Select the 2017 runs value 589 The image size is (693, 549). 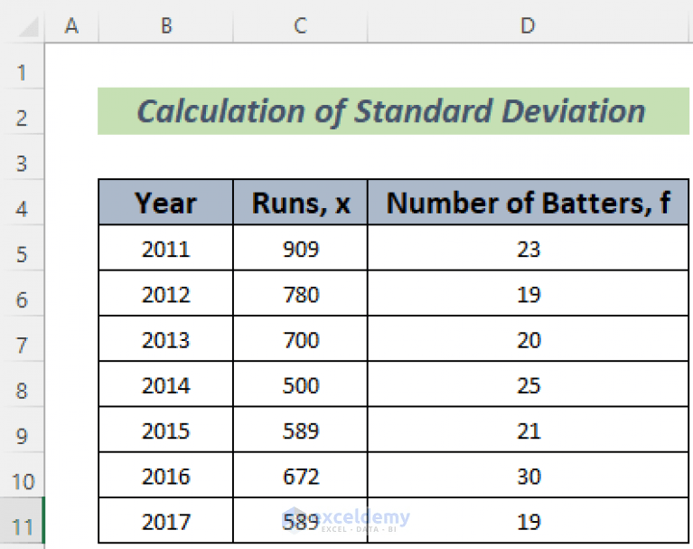301,521
